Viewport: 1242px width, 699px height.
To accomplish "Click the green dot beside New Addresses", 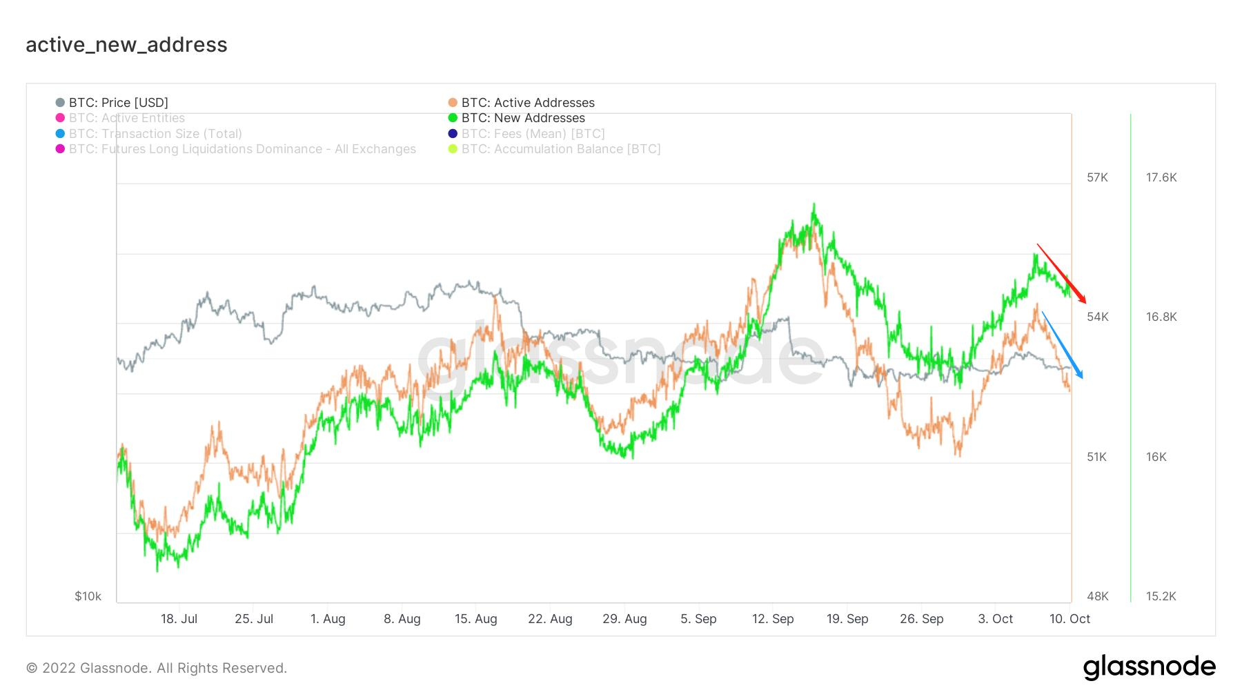I will pyautogui.click(x=453, y=118).
